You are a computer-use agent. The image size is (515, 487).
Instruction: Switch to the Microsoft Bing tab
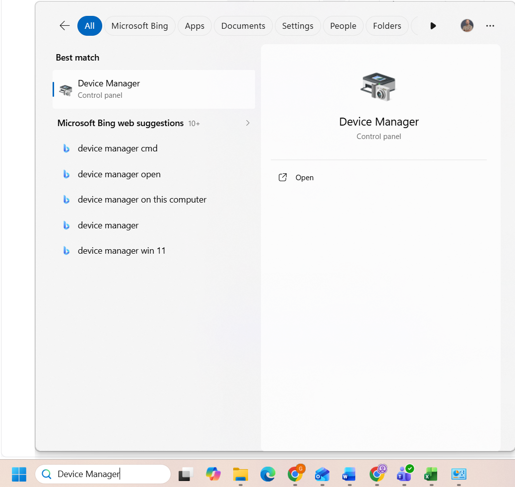[x=139, y=26]
